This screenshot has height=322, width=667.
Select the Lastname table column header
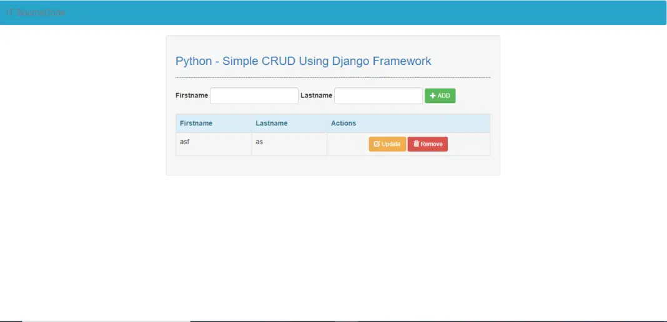pyautogui.click(x=272, y=123)
